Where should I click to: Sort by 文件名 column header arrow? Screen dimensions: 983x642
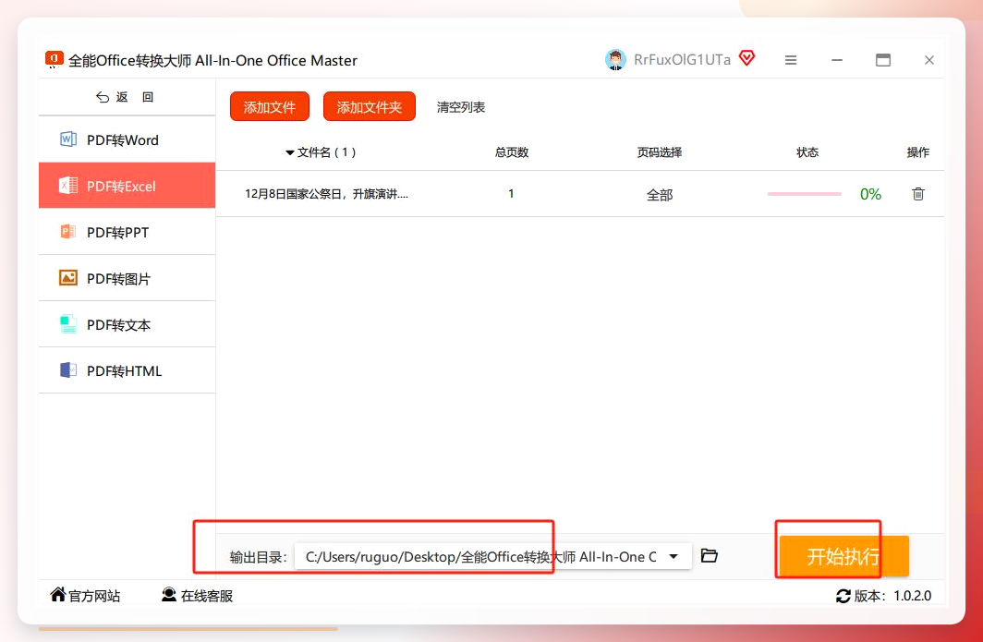pyautogui.click(x=290, y=152)
